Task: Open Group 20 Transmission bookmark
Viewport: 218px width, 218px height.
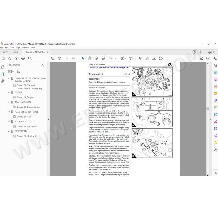Action: coord(28,107)
